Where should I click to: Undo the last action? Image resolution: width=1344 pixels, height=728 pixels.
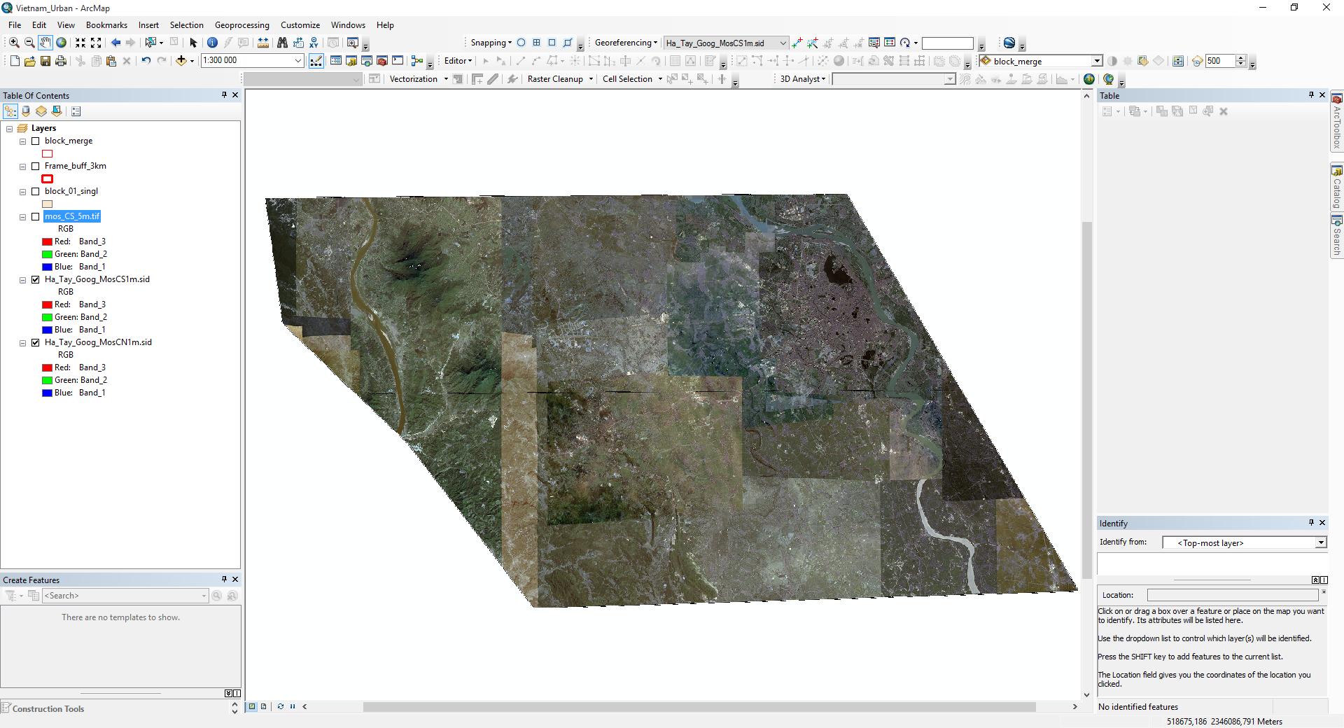point(146,61)
